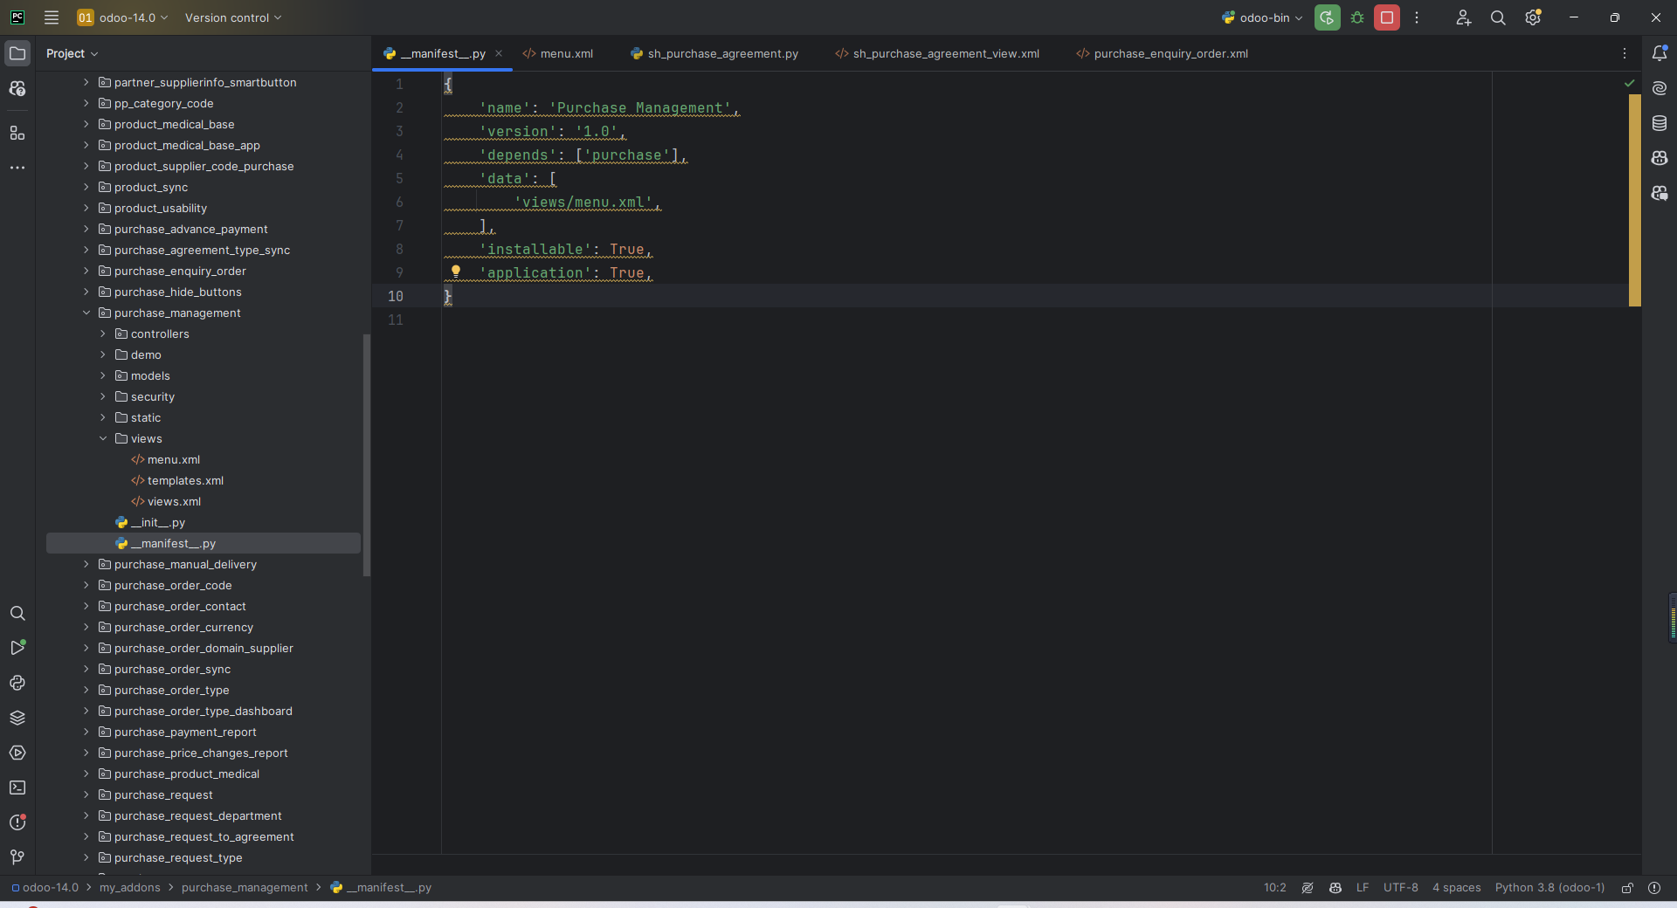Image resolution: width=1677 pixels, height=908 pixels.
Task: Go to line via 10:2 indicator
Action: point(1275,888)
